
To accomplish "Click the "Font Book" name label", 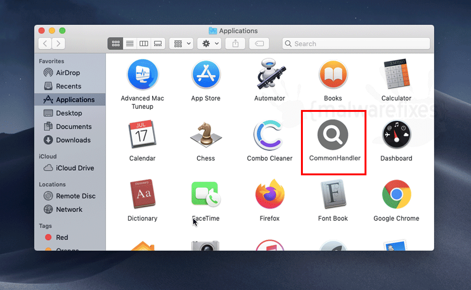I will point(333,219).
